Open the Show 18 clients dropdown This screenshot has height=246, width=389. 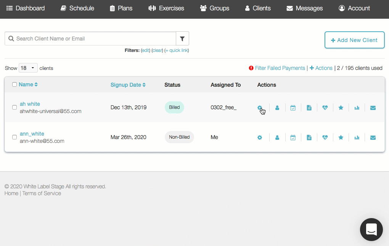(28, 68)
